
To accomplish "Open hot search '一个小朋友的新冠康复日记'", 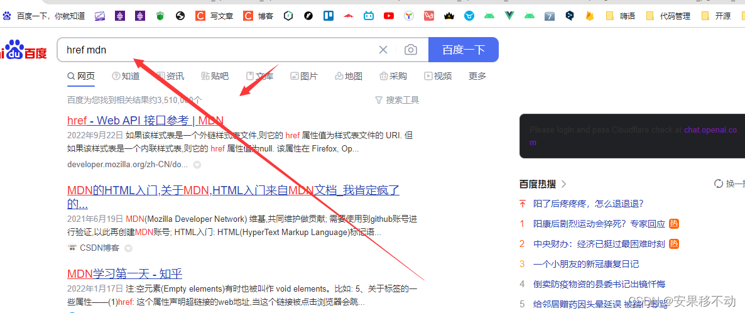I will pos(586,264).
